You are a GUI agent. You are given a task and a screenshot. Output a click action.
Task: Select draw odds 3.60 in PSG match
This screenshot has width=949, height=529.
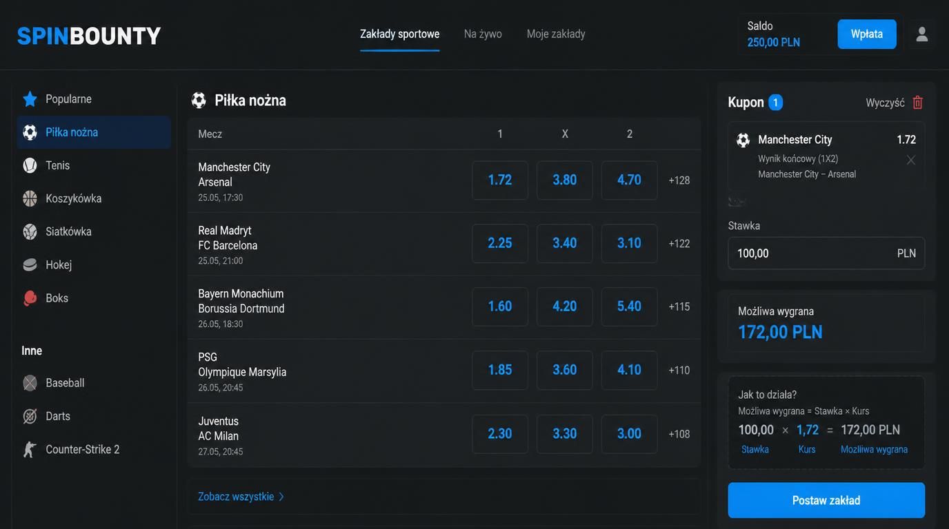565,370
